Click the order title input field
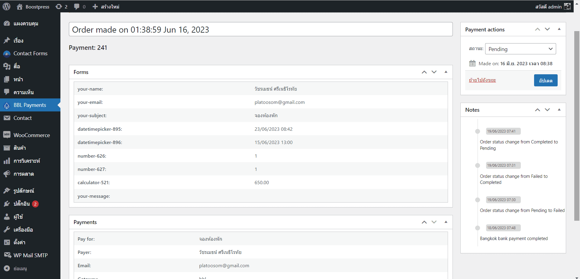580x279 pixels. coord(260,30)
